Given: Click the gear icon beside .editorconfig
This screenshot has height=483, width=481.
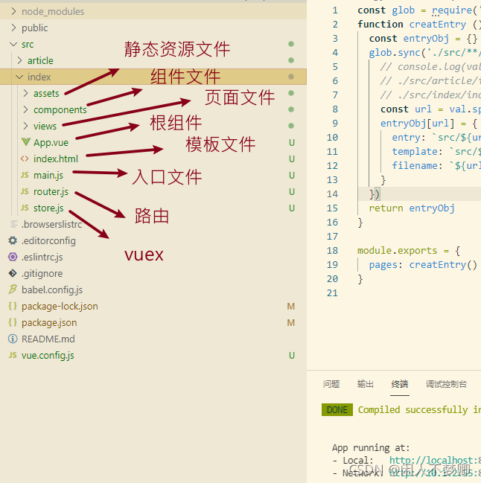Looking at the screenshot, I should (13, 240).
